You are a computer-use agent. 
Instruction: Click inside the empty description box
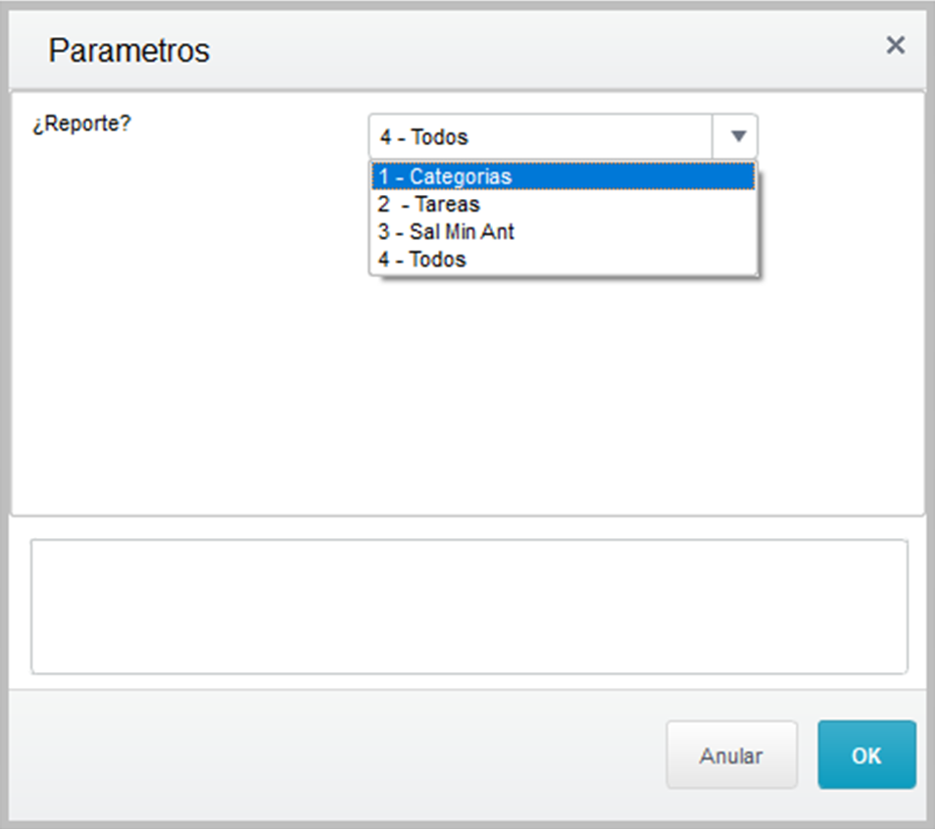pos(468,606)
